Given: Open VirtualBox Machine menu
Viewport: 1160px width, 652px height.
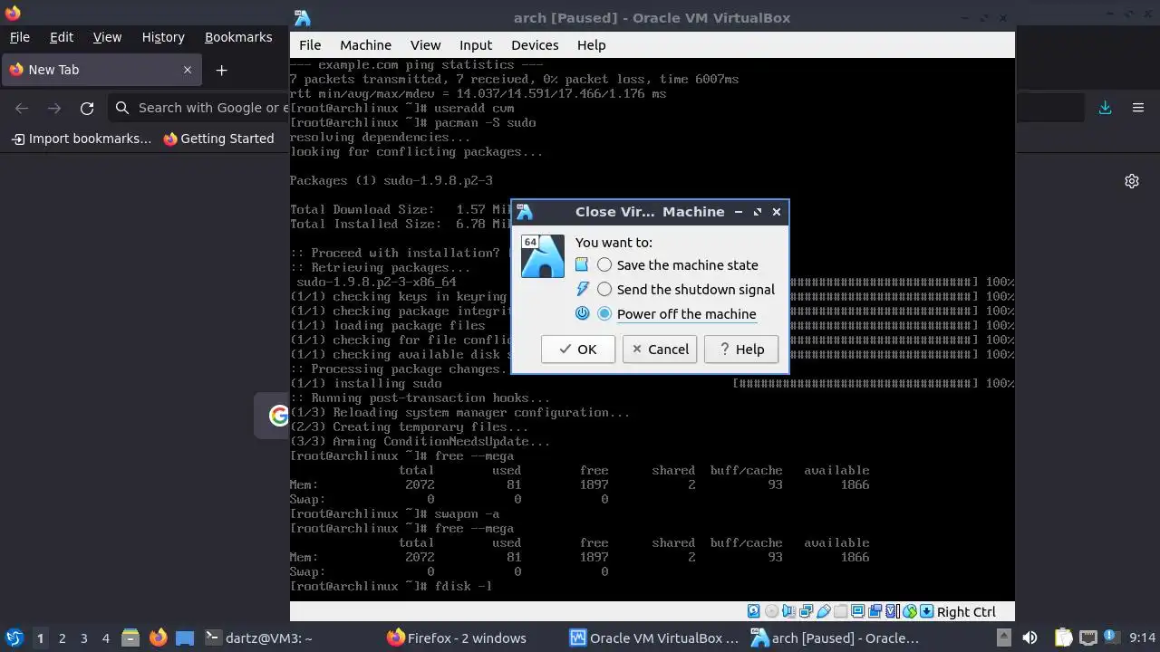Looking at the screenshot, I should click(x=365, y=45).
